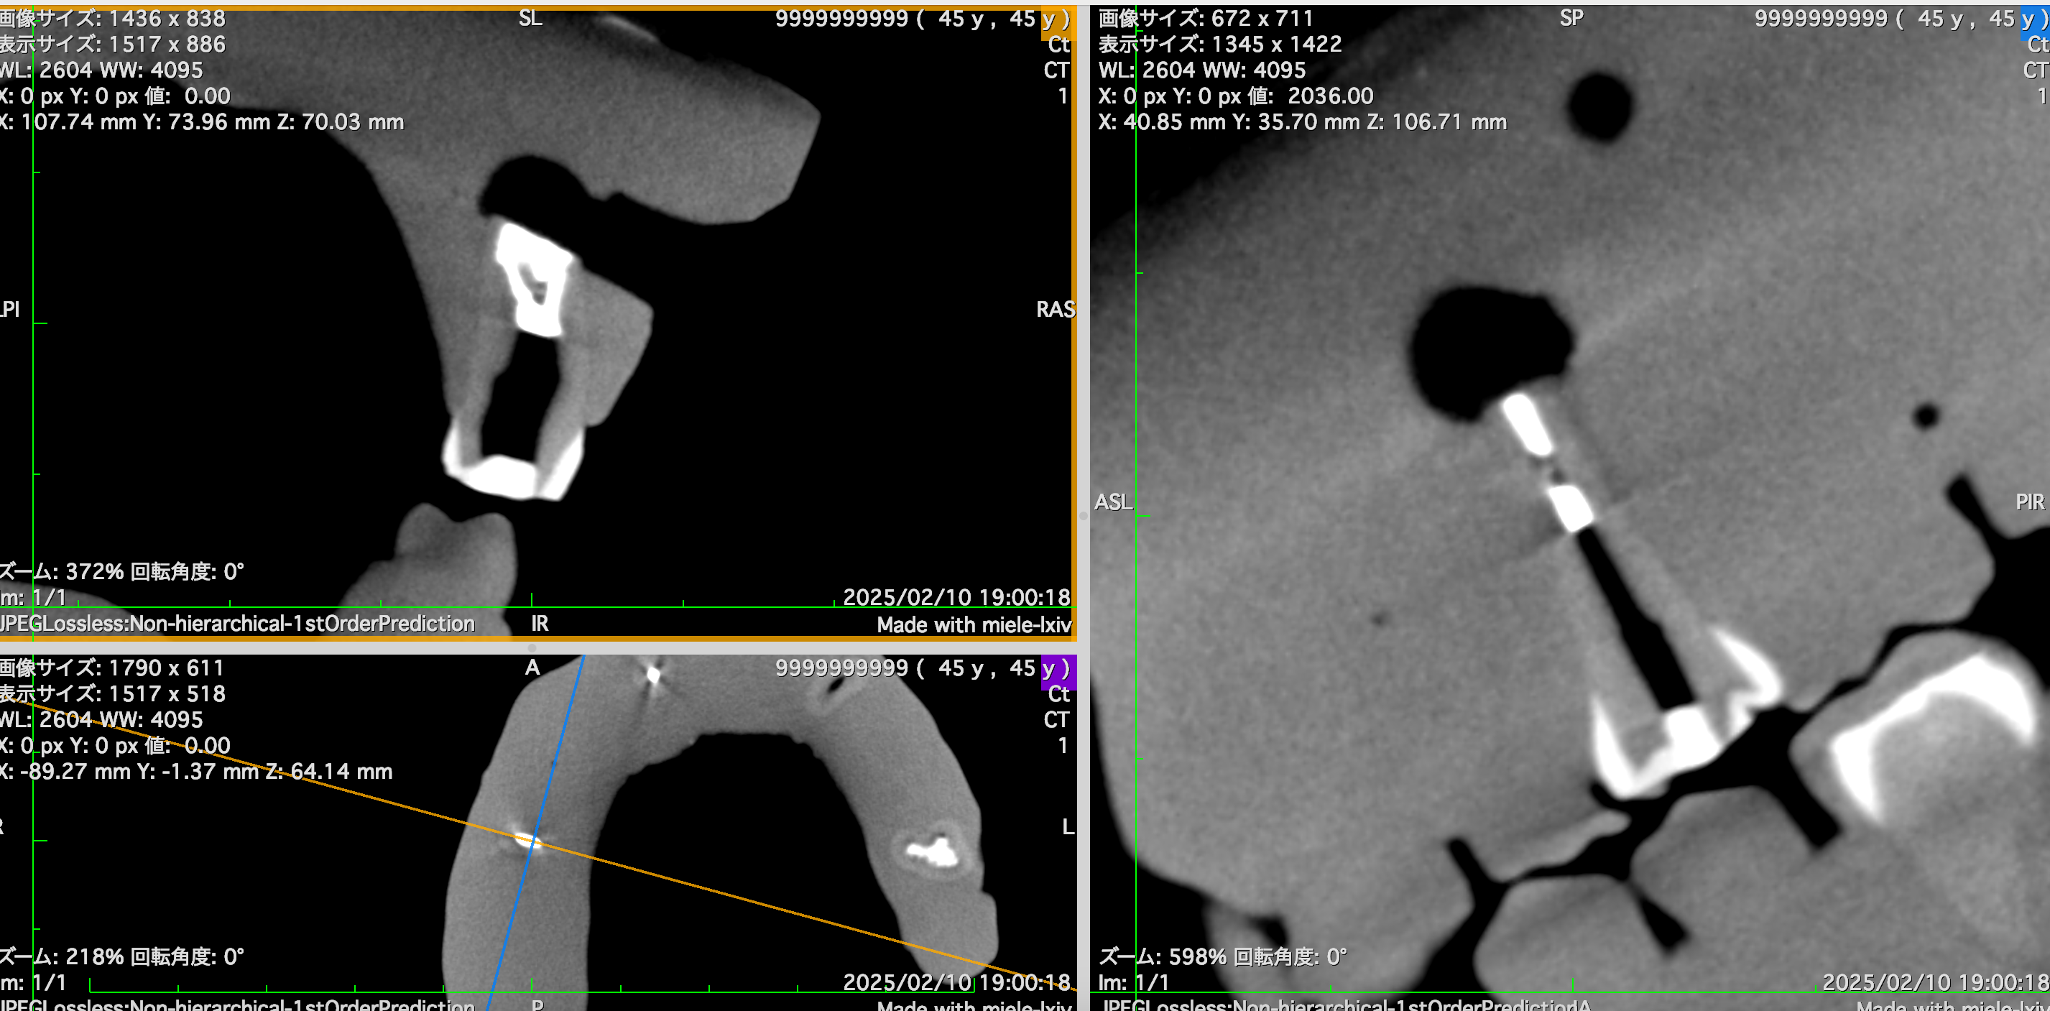Screen dimensions: 2050x1011
Task: Click the L orientation label in axial view
Action: point(1068,826)
